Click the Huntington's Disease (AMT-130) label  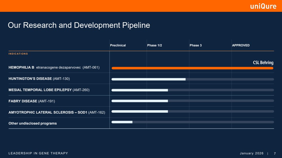tap(39, 79)
